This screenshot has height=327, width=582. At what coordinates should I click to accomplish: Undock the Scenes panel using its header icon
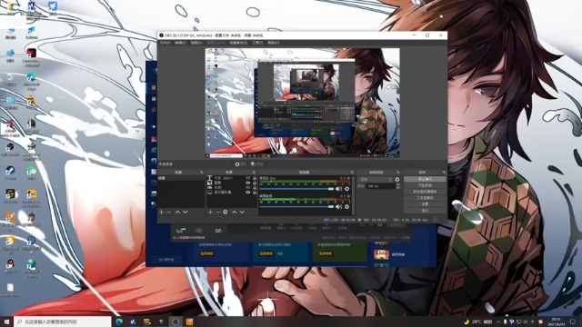(202, 173)
